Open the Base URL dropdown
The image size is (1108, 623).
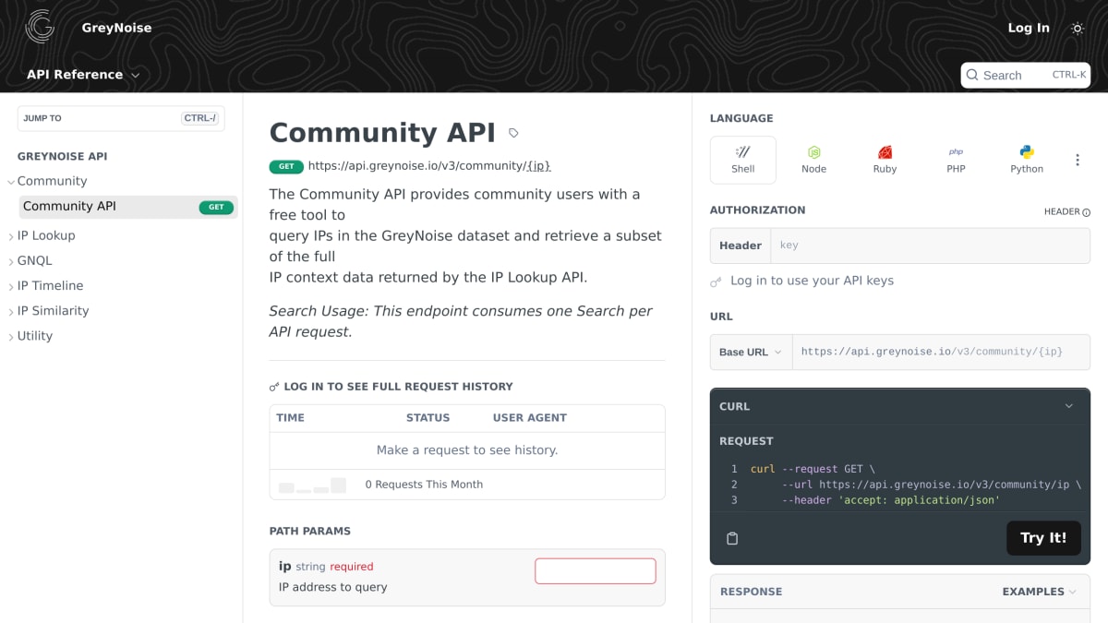751,352
